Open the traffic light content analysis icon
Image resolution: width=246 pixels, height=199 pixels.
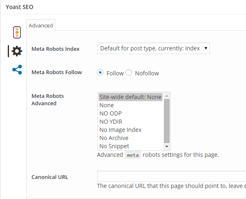pyautogui.click(x=17, y=32)
